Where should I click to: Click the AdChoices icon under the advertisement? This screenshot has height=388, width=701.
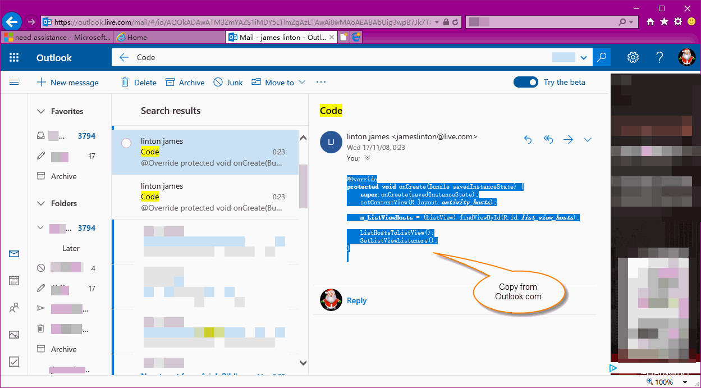tap(613, 368)
